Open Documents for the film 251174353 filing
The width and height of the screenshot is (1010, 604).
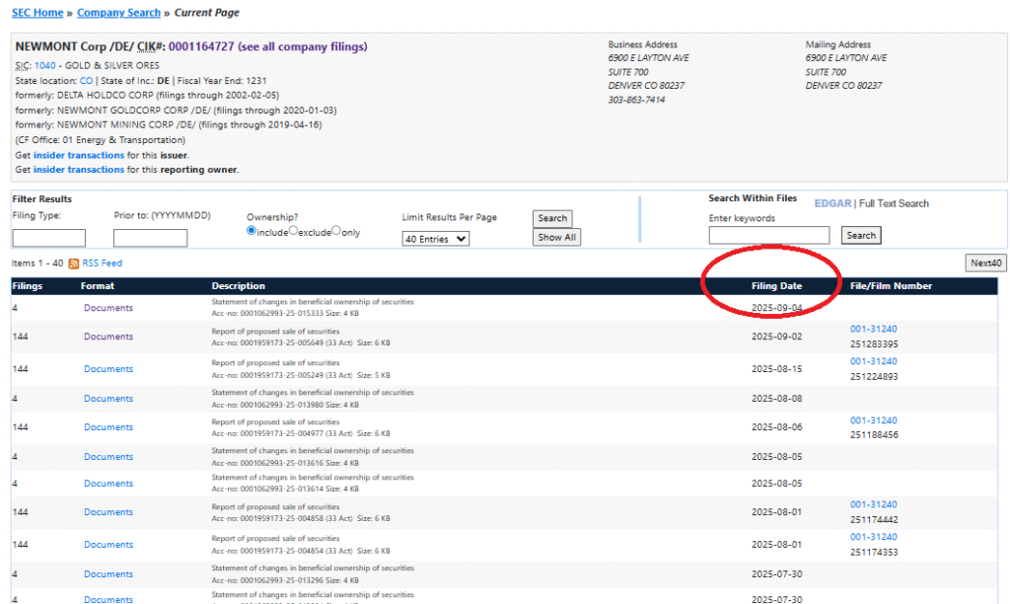click(108, 544)
